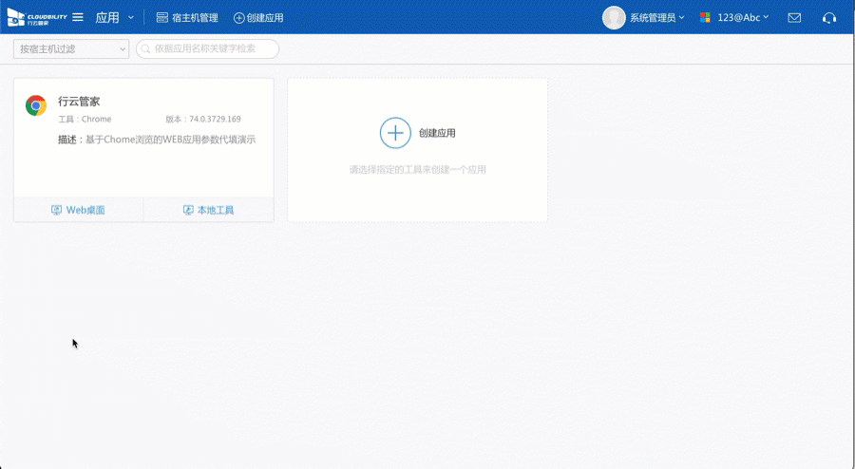The height and width of the screenshot is (469, 855).
Task: Click the headset support icon
Action: coord(829,17)
